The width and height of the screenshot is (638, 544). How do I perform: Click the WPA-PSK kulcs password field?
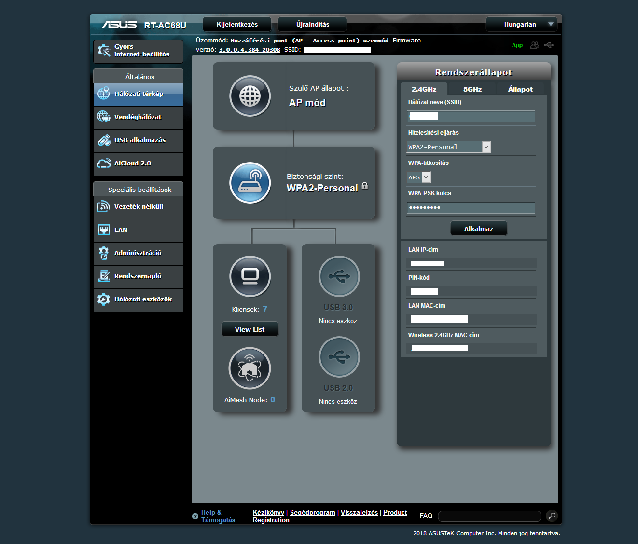point(471,207)
